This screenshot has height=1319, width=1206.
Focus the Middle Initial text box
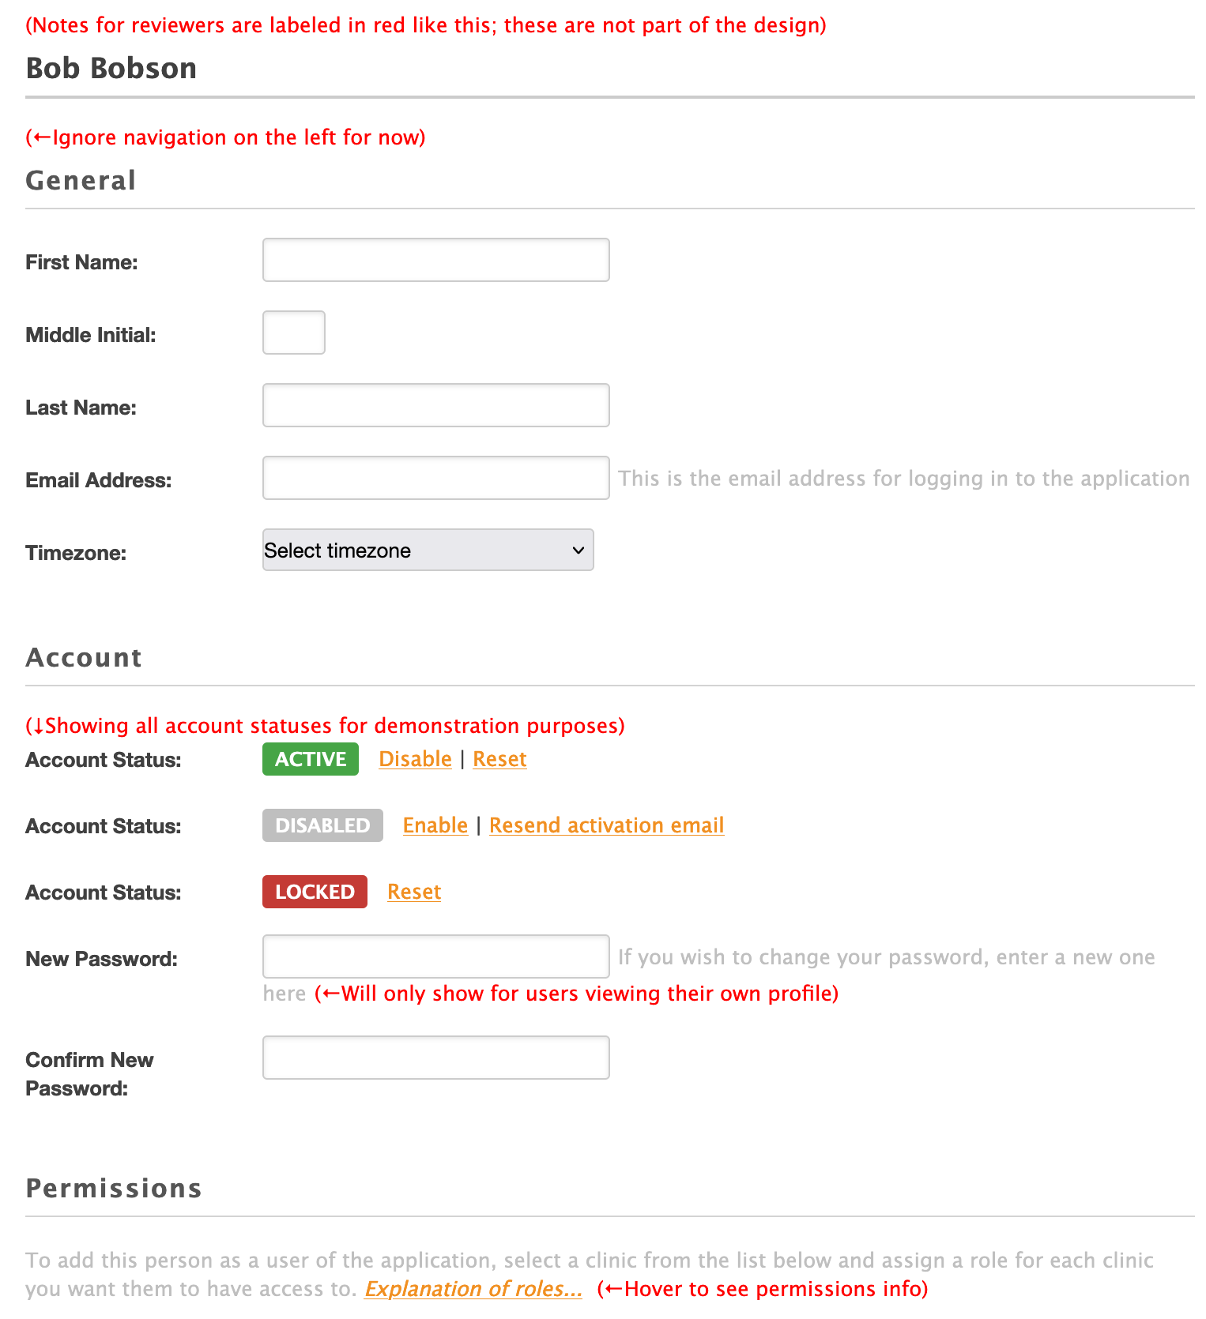point(293,333)
